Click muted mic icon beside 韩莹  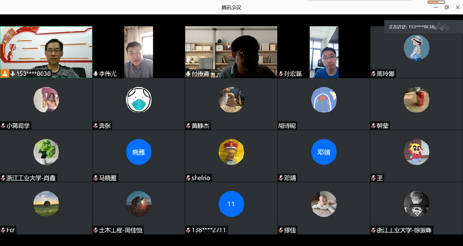tap(373, 126)
